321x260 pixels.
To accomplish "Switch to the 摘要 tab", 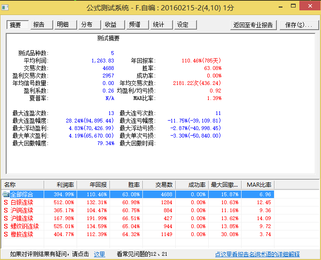I will click(17, 25).
